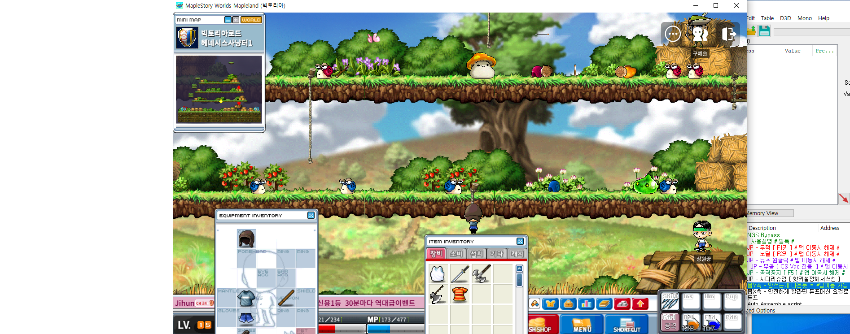
Task: Open skill book icon in quick menu
Action: pos(604,304)
